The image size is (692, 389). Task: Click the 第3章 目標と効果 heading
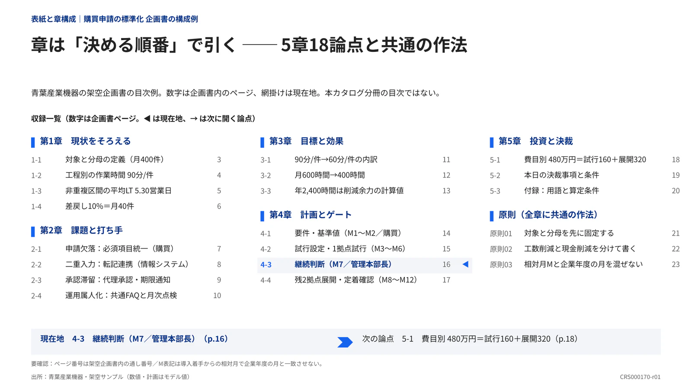(x=306, y=141)
